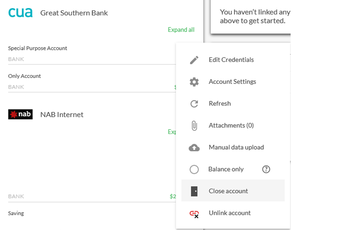Open the Only Account row
The image size is (346, 230).
point(92,82)
